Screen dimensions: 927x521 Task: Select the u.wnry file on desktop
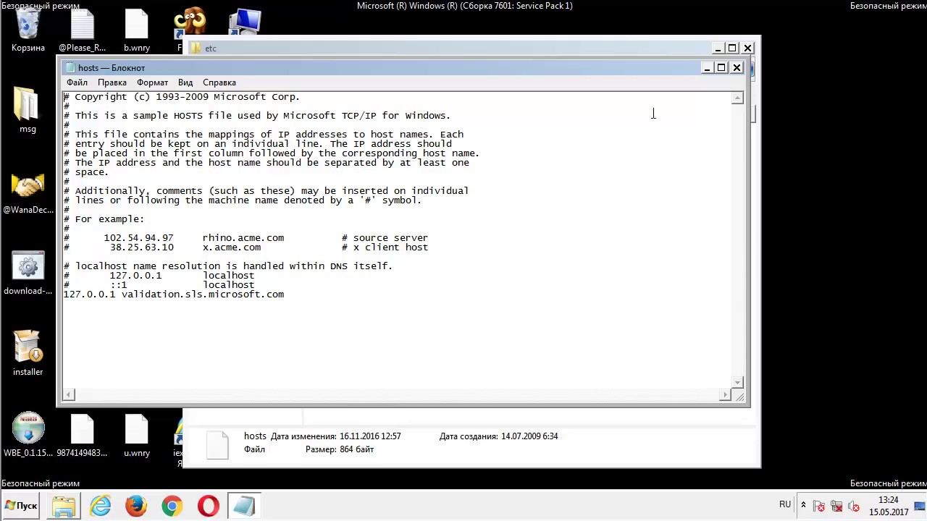(x=137, y=434)
